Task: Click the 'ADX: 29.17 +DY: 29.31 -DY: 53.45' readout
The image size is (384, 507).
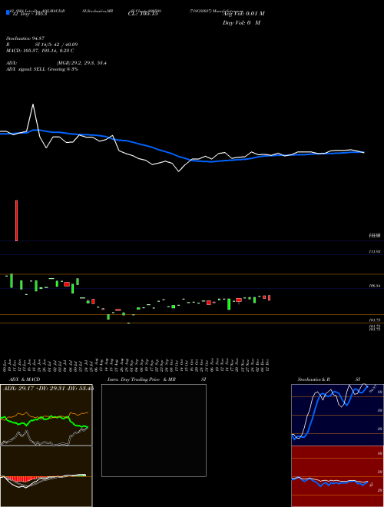Action: [48, 388]
